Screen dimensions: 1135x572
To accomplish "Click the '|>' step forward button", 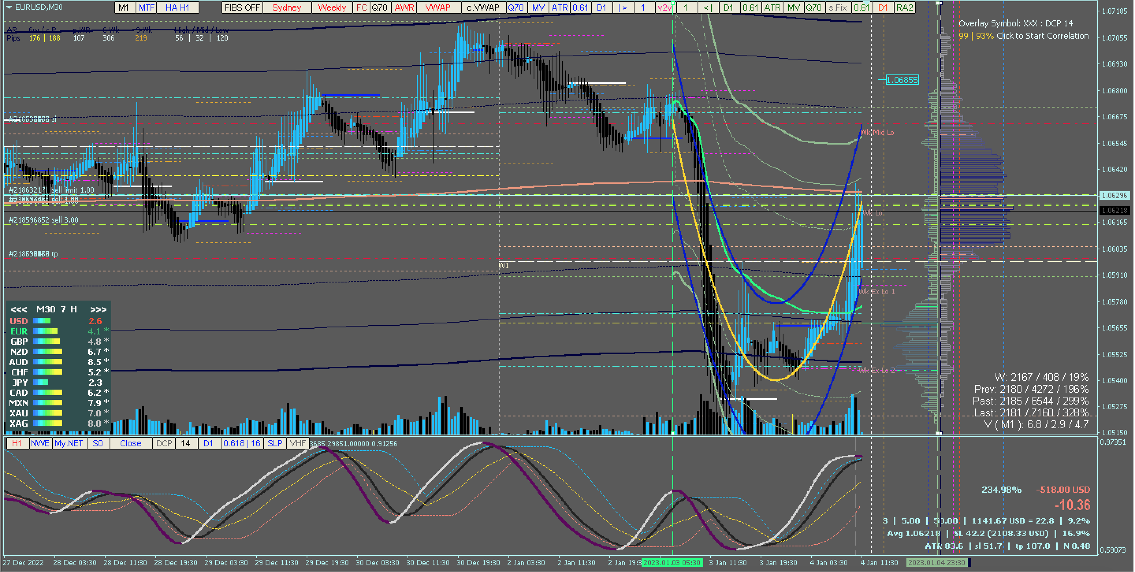I will point(623,7).
